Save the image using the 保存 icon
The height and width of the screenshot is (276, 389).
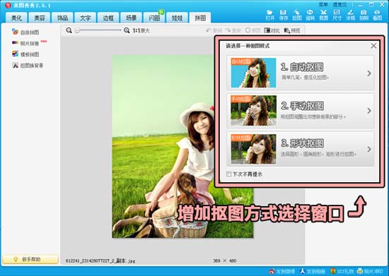pyautogui.click(x=284, y=15)
